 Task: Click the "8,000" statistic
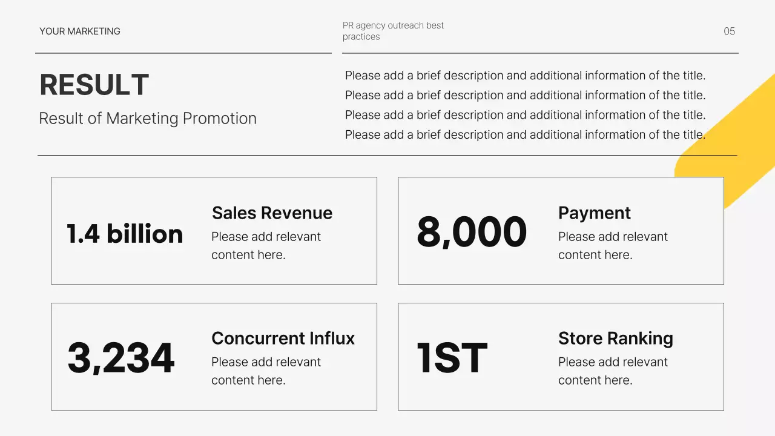pos(472,233)
